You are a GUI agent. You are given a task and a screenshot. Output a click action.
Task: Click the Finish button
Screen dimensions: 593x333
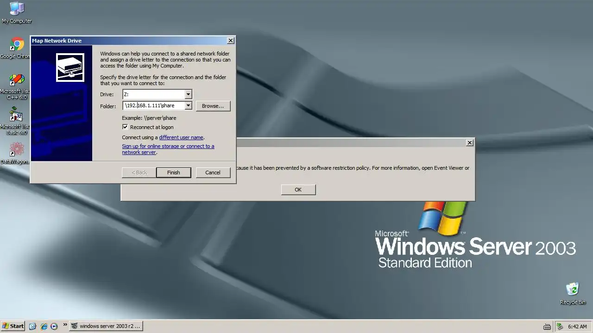tap(174, 173)
